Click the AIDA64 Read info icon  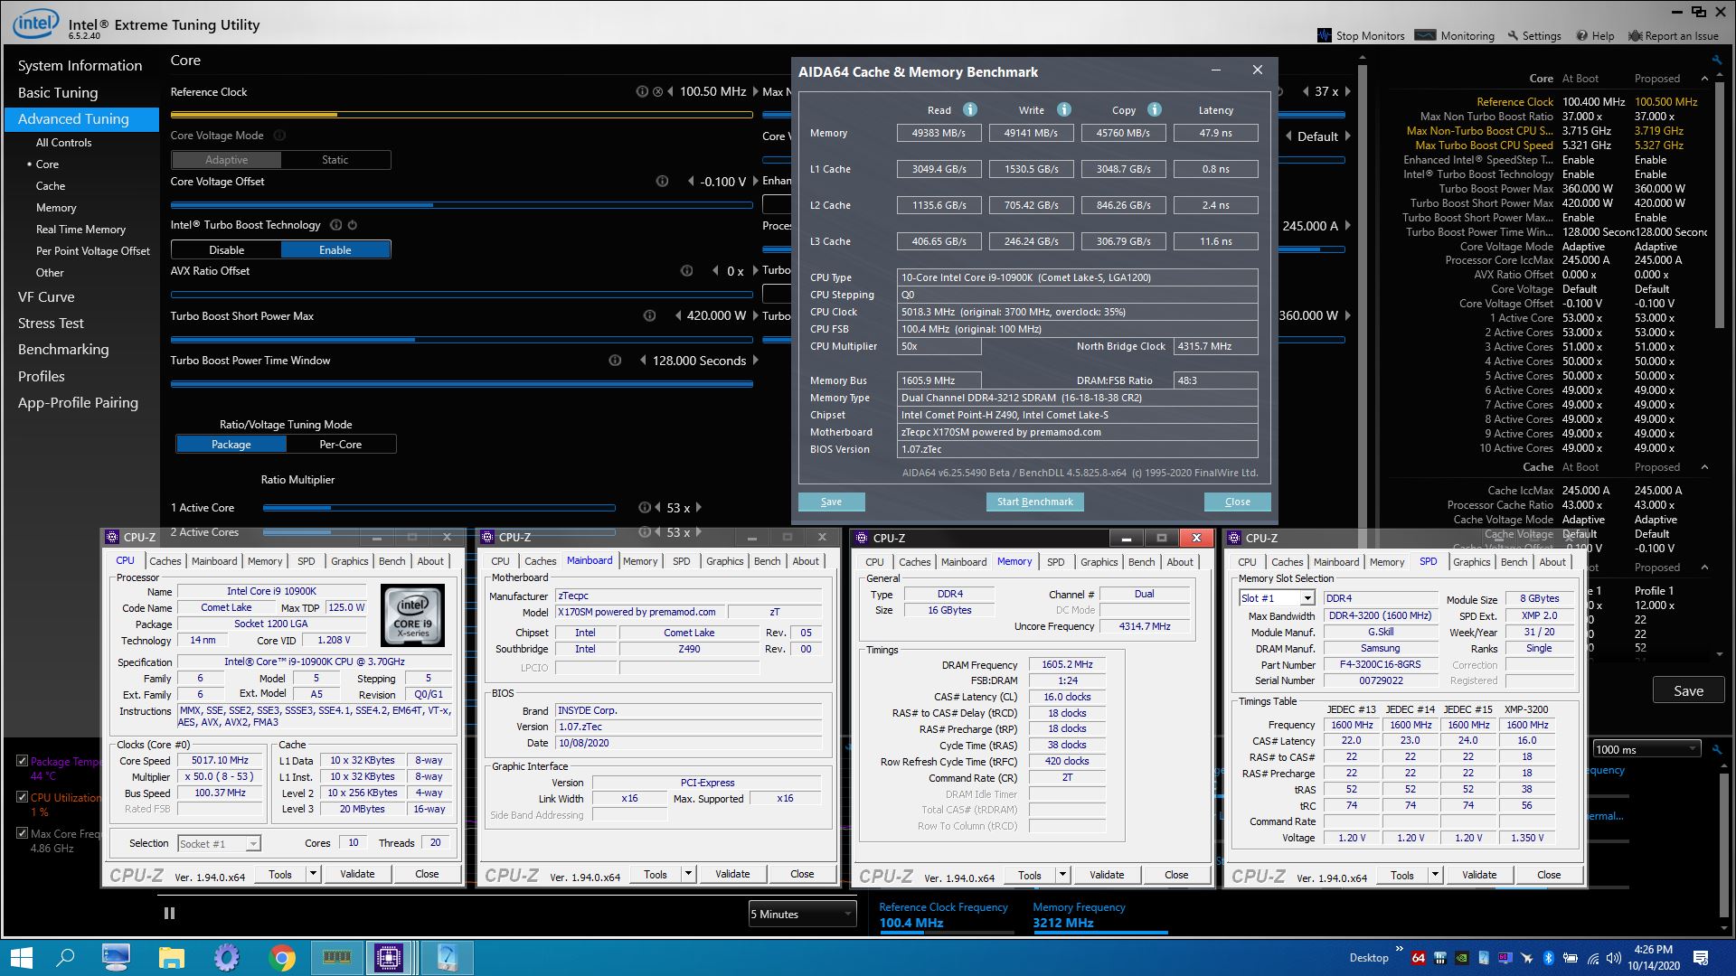(969, 109)
